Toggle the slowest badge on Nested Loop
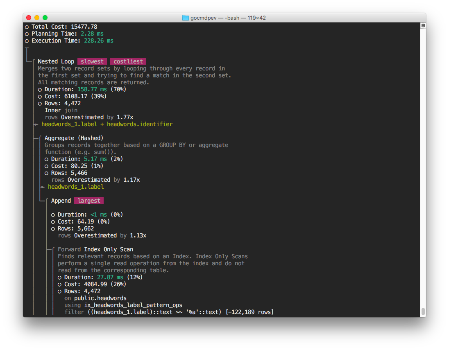 [x=92, y=61]
